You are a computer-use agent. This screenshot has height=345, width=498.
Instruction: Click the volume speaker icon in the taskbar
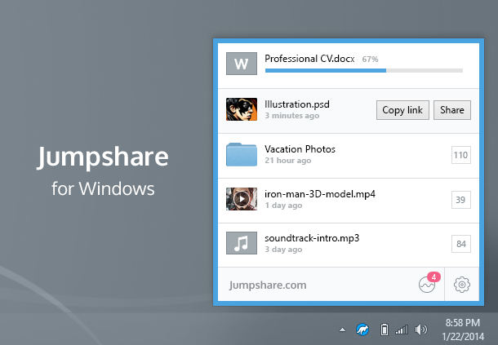click(421, 330)
